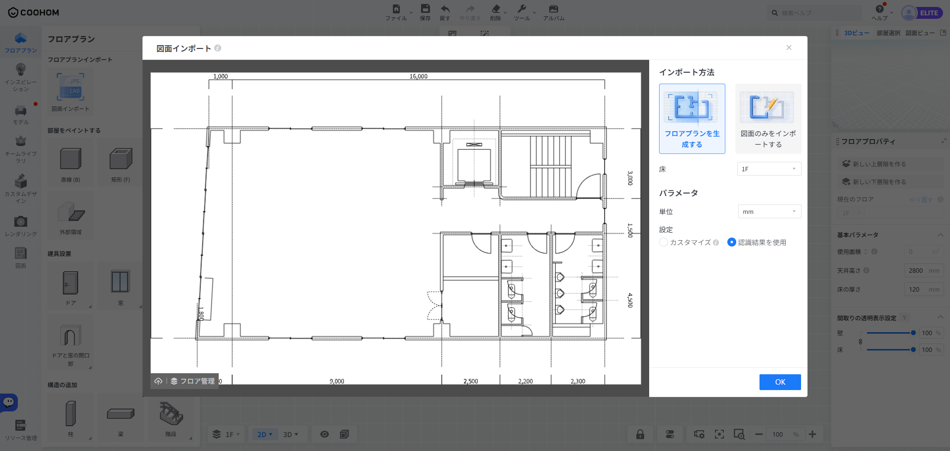Click the フロア管理 button
The image size is (950, 451).
pos(193,381)
